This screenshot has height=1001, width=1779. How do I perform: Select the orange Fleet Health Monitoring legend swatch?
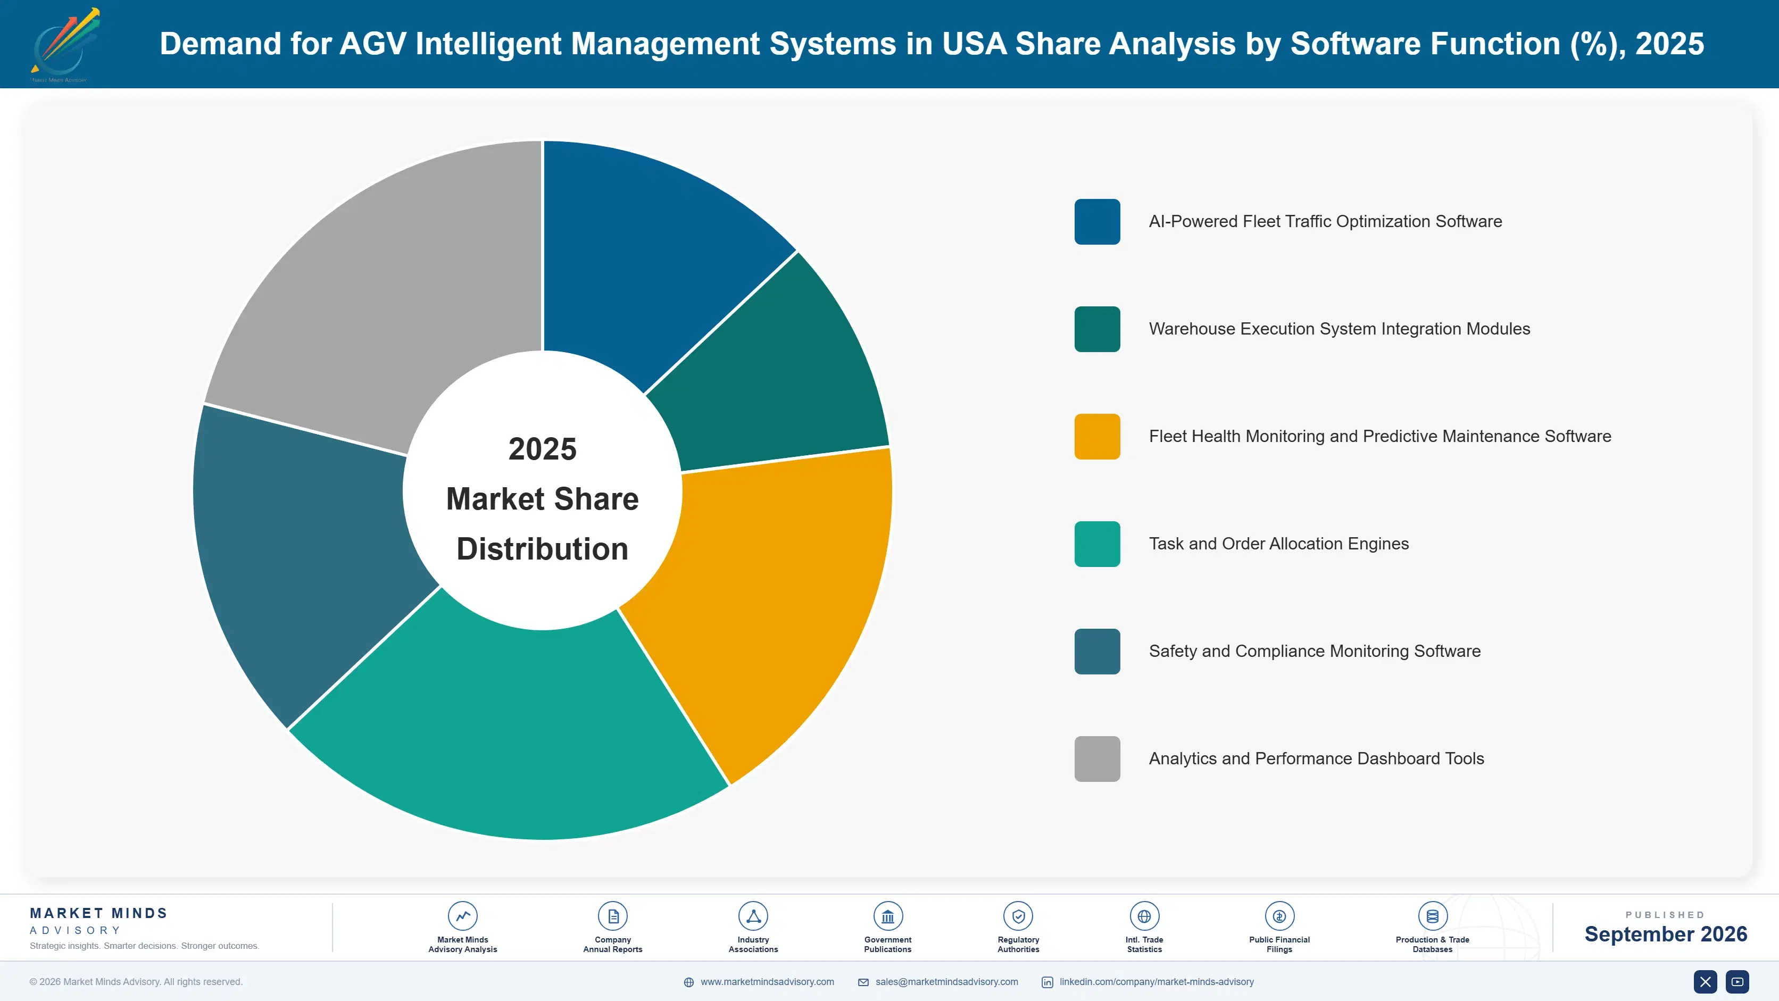[1098, 436]
